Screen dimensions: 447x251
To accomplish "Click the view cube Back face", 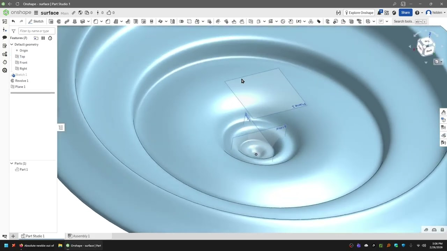I will click(429, 51).
